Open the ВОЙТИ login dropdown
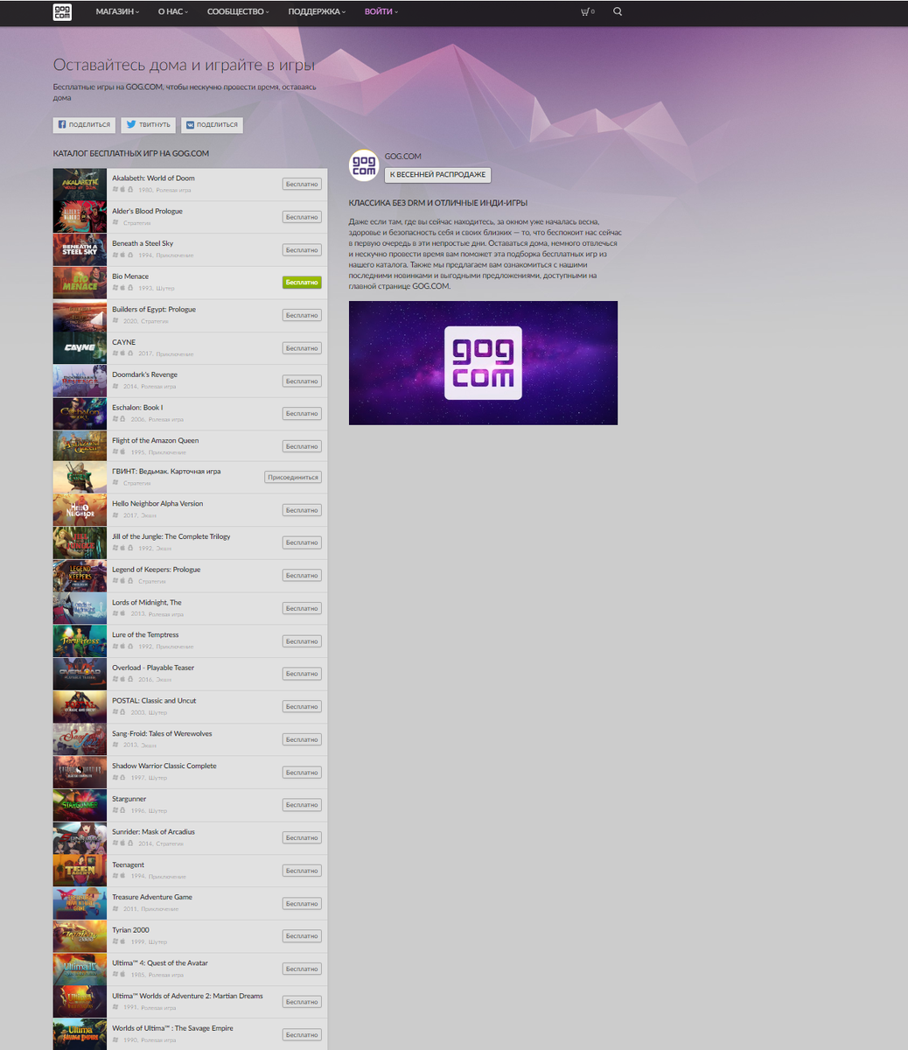The width and height of the screenshot is (908, 1050). click(x=381, y=12)
